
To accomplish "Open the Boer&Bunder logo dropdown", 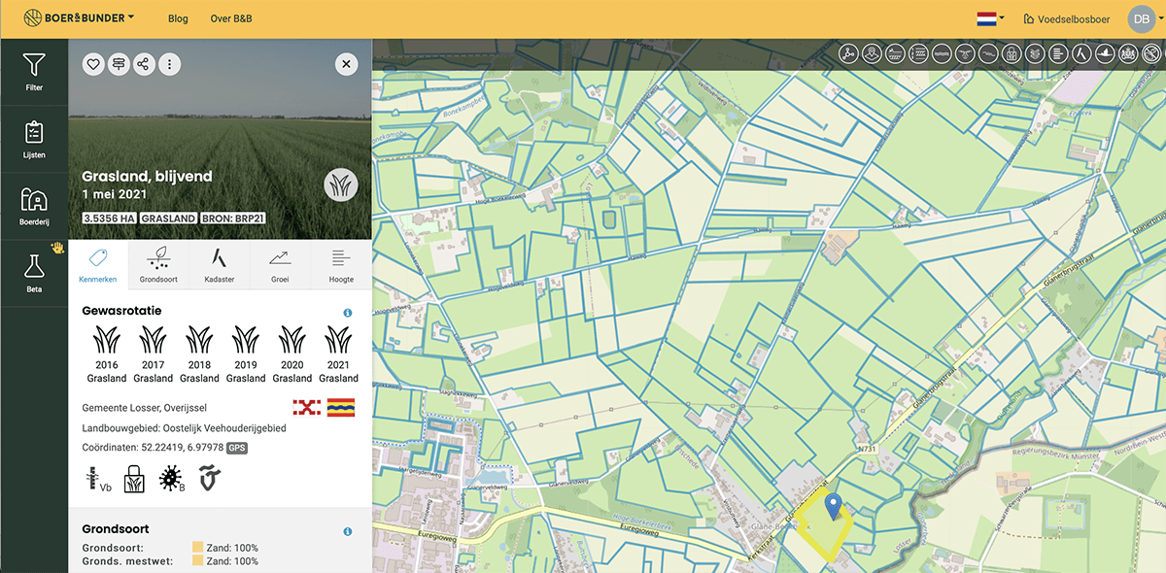I will (x=79, y=18).
